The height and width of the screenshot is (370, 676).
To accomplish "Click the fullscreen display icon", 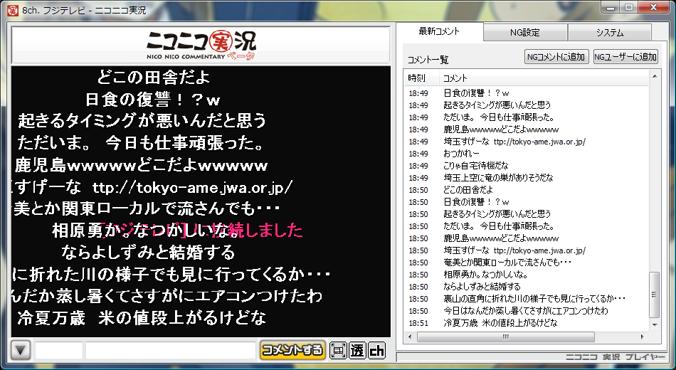I will [x=338, y=350].
